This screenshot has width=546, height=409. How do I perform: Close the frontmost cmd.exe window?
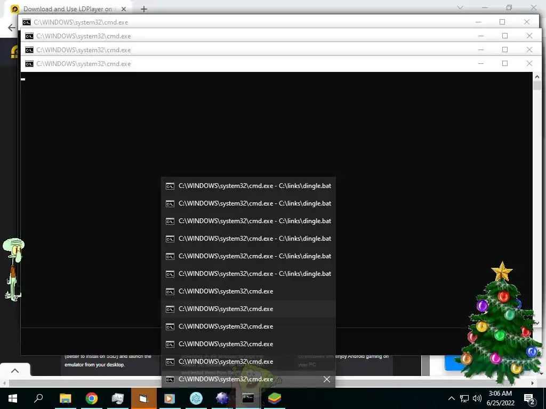pos(529,64)
